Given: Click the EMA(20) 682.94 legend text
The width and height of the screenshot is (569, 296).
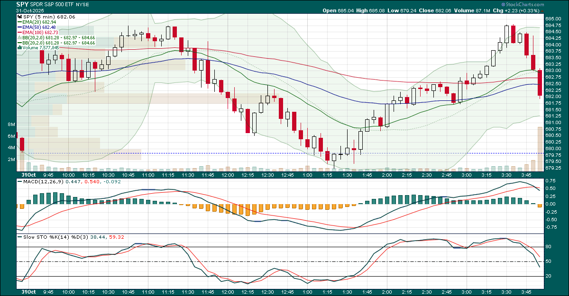Looking at the screenshot, I should (x=39, y=22).
